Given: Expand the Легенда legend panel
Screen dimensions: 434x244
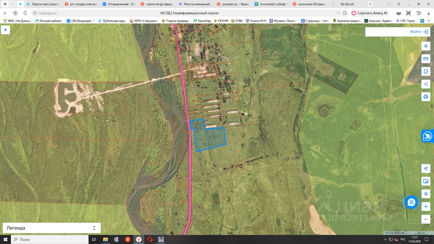Looking at the screenshot, I should [x=52, y=228].
